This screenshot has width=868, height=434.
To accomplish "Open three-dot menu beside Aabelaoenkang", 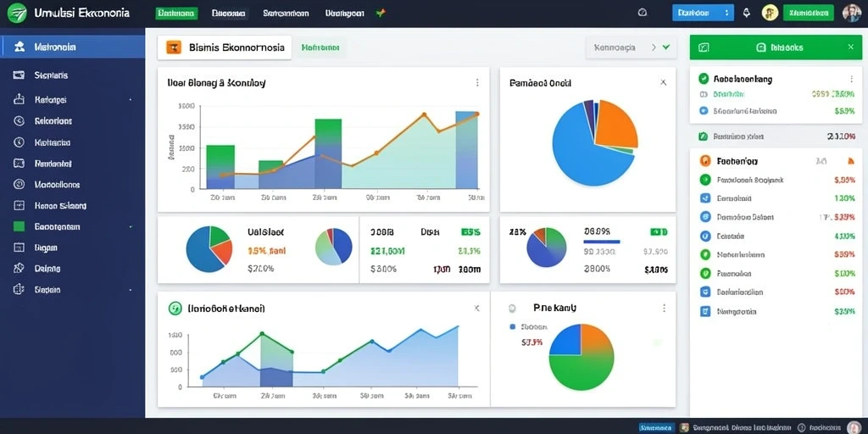I will coord(851,79).
